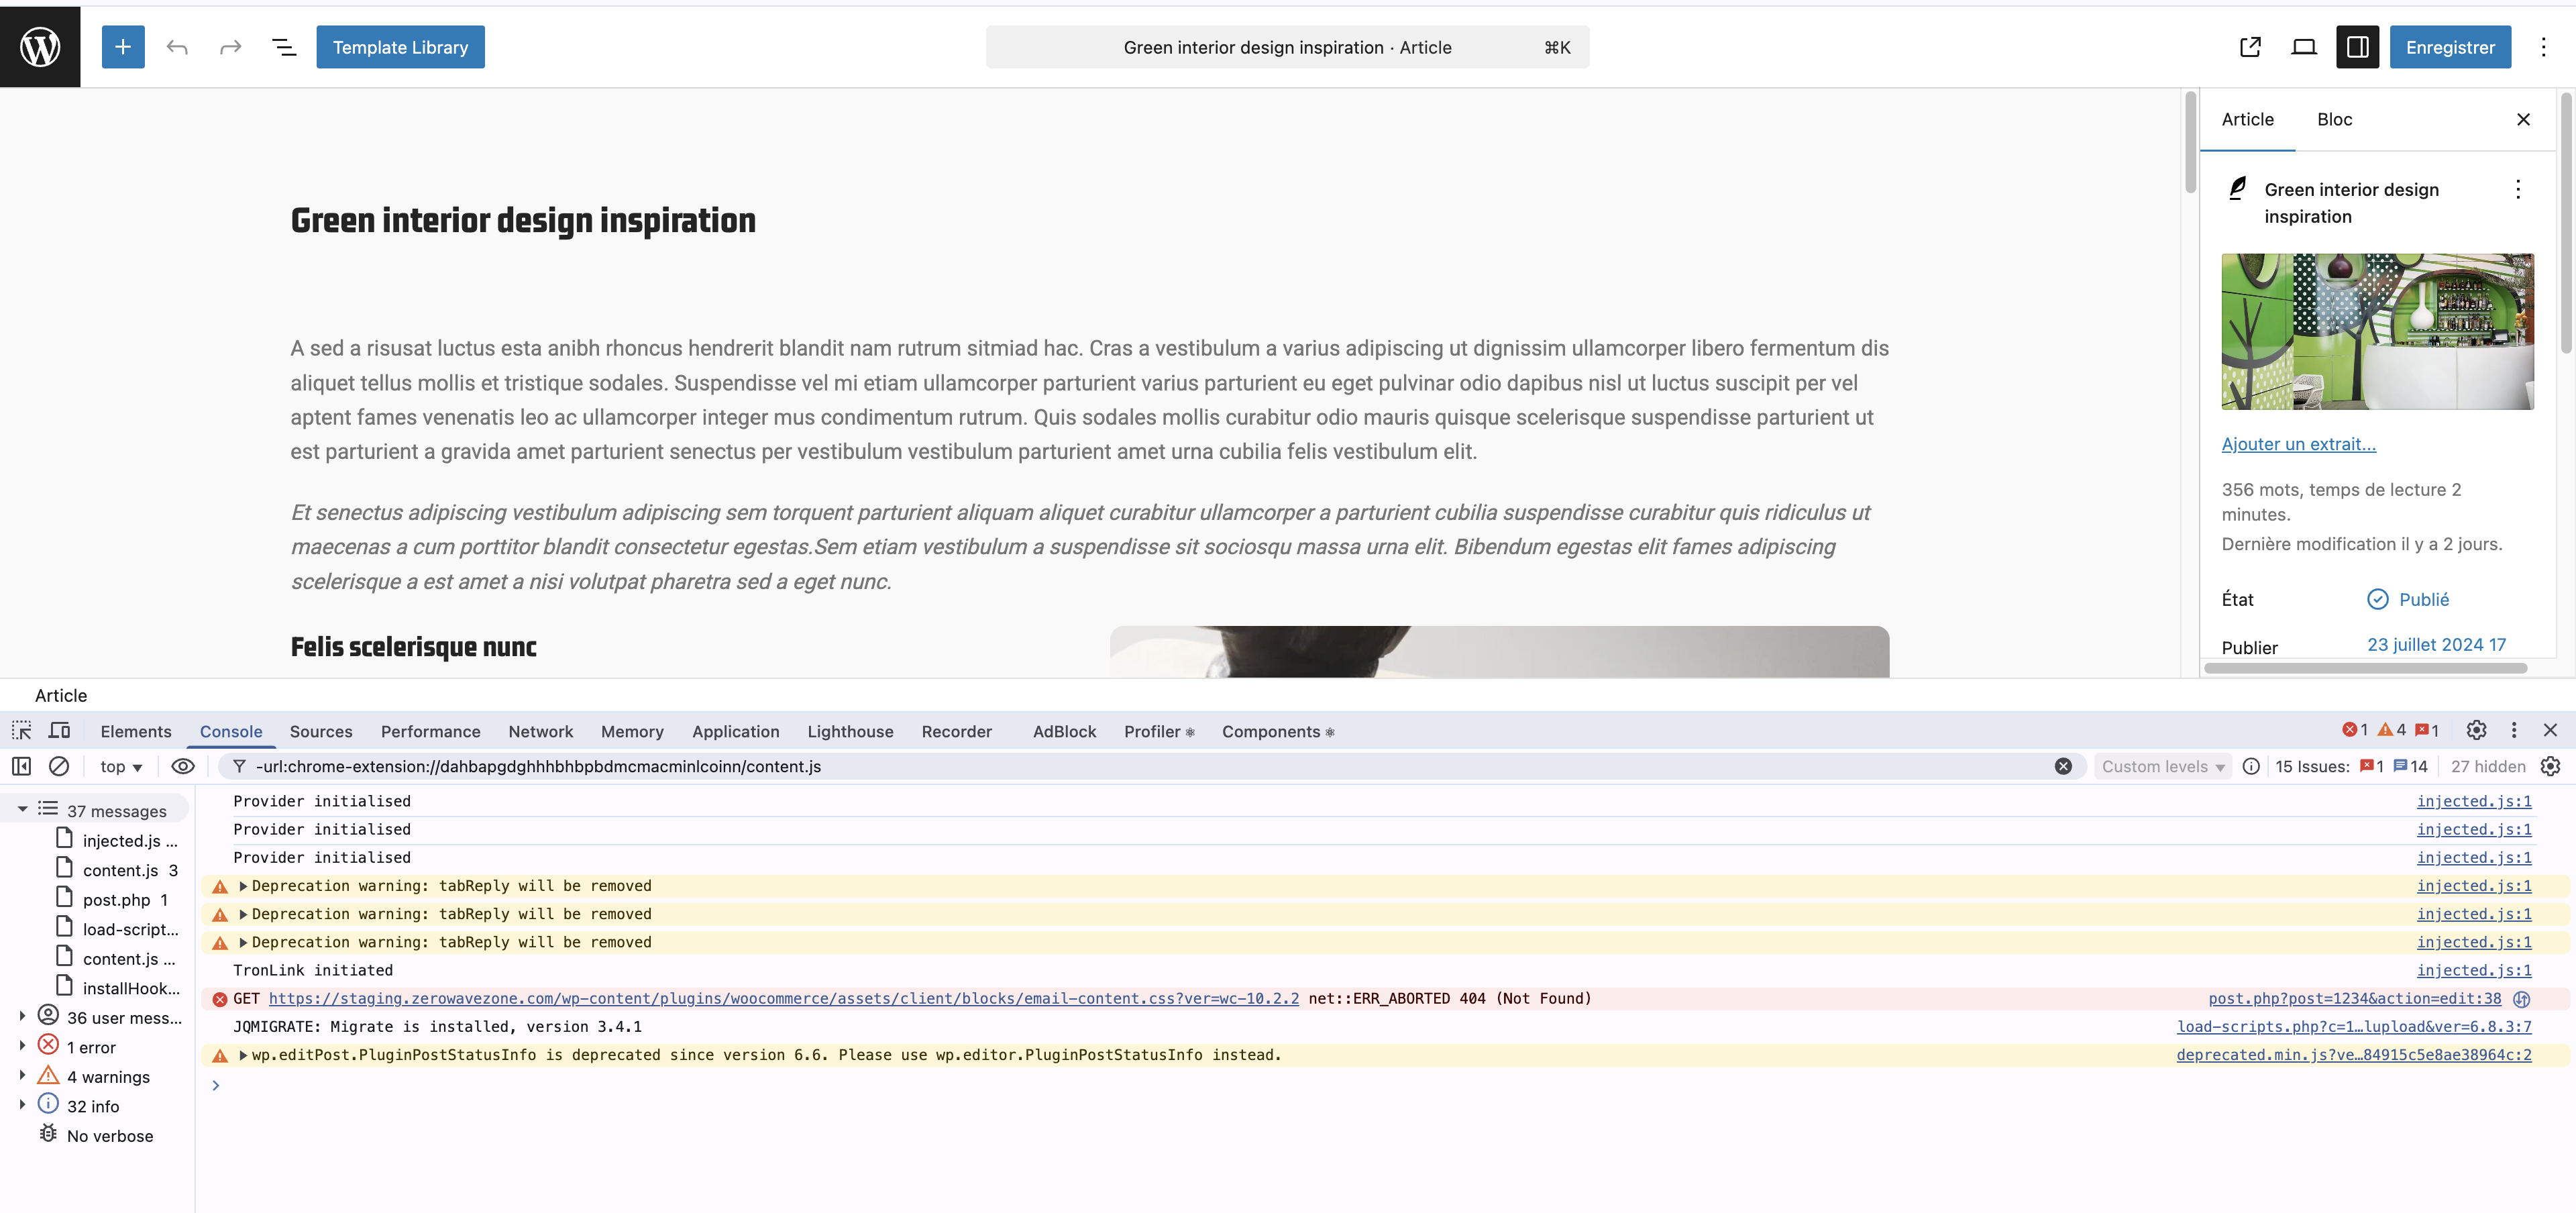Switch to the Bloc tab
Viewport: 2576px width, 1213px height.
click(2334, 119)
